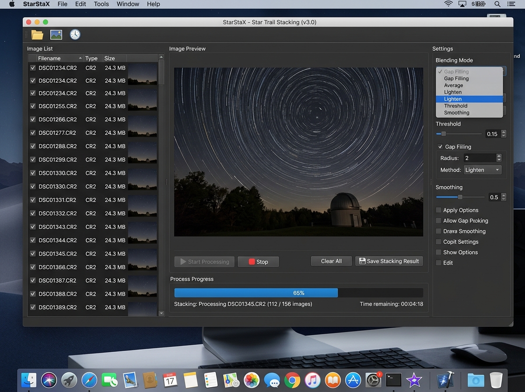Image resolution: width=525 pixels, height=392 pixels.
Task: Open the Method dropdown showing Lighten
Action: [x=482, y=170]
